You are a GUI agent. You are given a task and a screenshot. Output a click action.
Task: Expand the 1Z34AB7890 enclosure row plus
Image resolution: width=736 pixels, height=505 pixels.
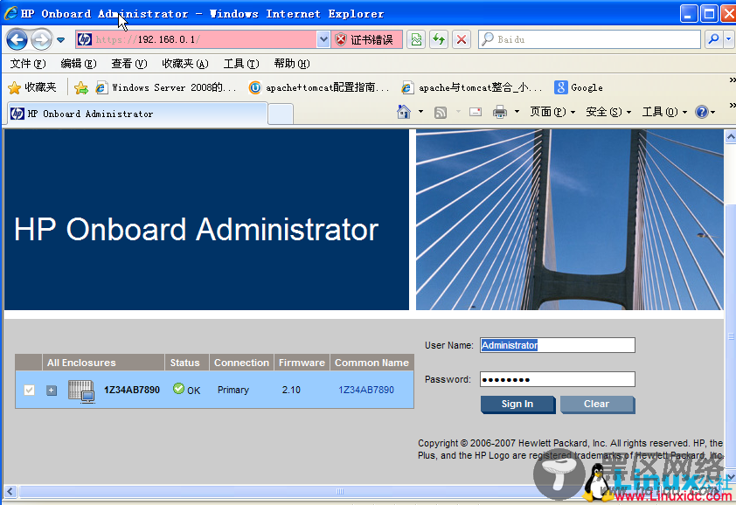[52, 390]
